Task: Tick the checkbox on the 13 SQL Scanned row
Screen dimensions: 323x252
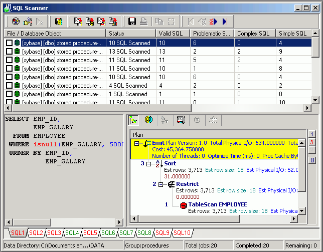Action: [x=9, y=52]
